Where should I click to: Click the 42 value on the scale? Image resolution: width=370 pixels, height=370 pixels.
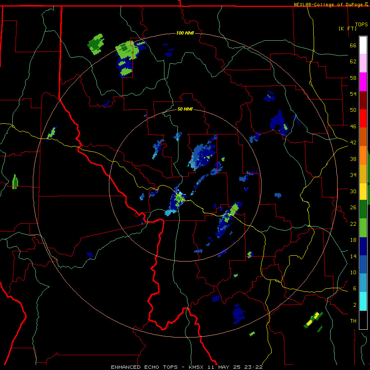pos(353,143)
